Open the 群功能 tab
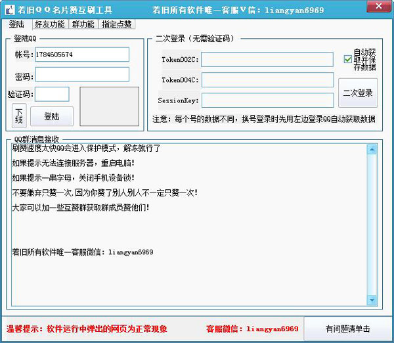394x343 pixels. click(83, 24)
